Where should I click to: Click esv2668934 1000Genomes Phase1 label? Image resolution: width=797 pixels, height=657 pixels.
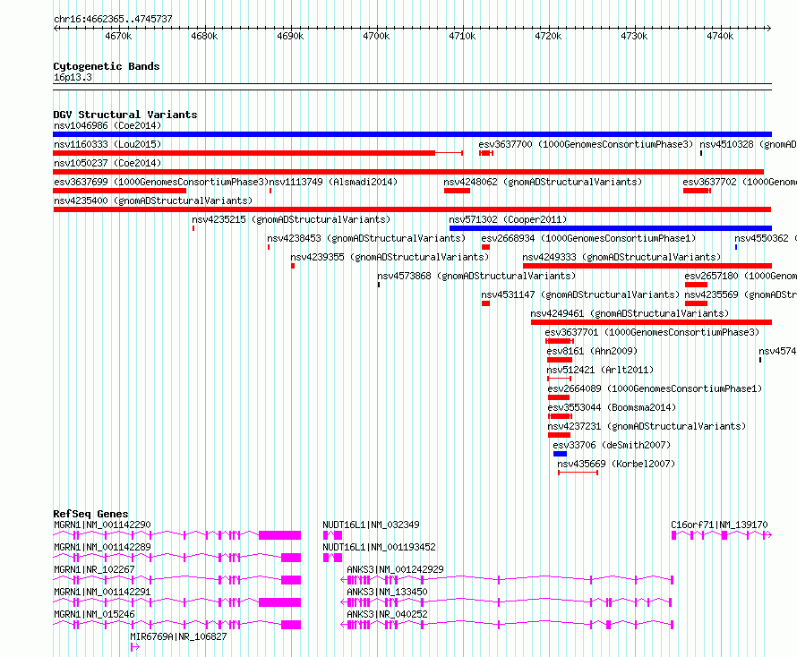coord(588,238)
